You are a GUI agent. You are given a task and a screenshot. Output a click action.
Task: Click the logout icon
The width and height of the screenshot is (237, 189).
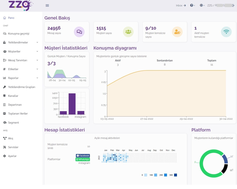tap(233, 5)
